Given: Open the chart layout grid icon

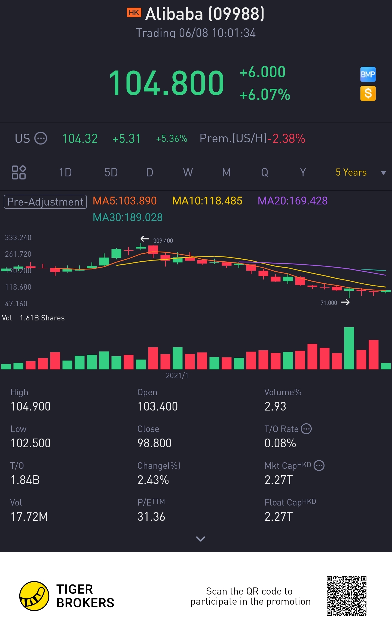Looking at the screenshot, I should [19, 172].
